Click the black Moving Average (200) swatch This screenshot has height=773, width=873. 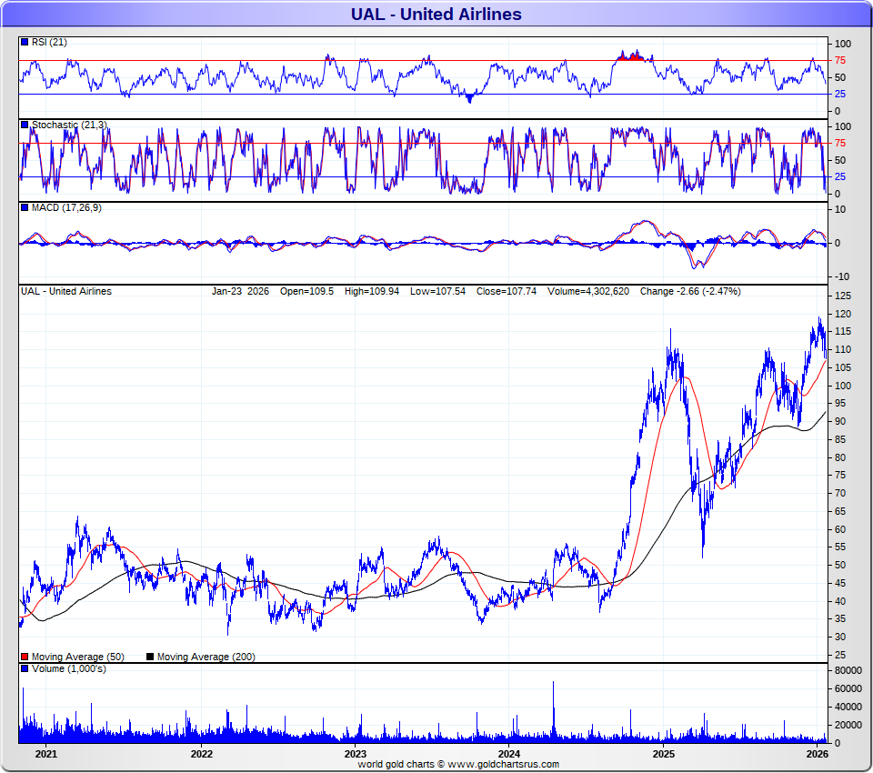(150, 657)
